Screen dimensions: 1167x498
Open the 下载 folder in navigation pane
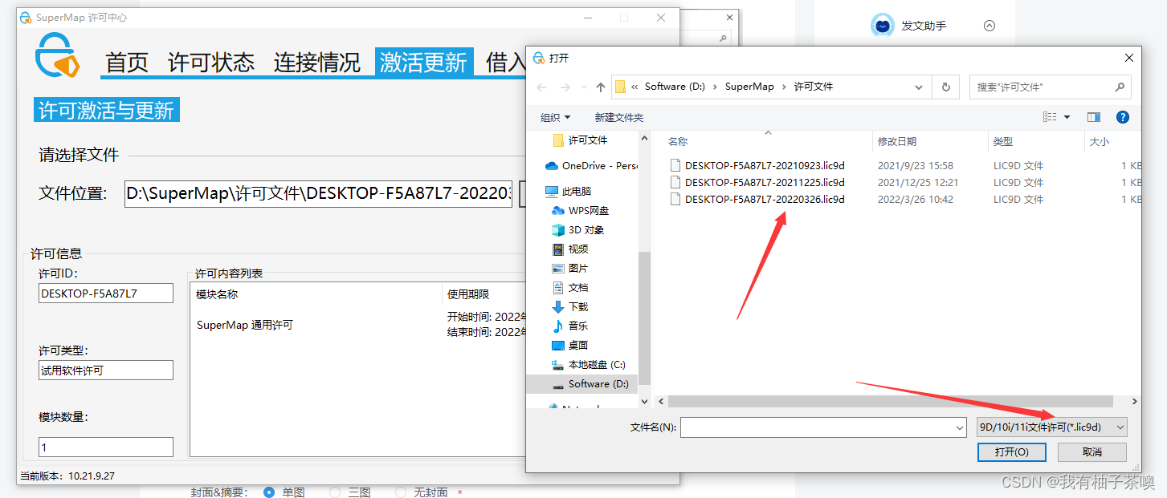click(x=570, y=306)
